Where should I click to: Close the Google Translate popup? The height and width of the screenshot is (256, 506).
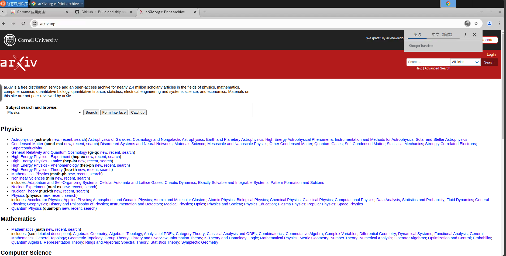[x=474, y=34]
